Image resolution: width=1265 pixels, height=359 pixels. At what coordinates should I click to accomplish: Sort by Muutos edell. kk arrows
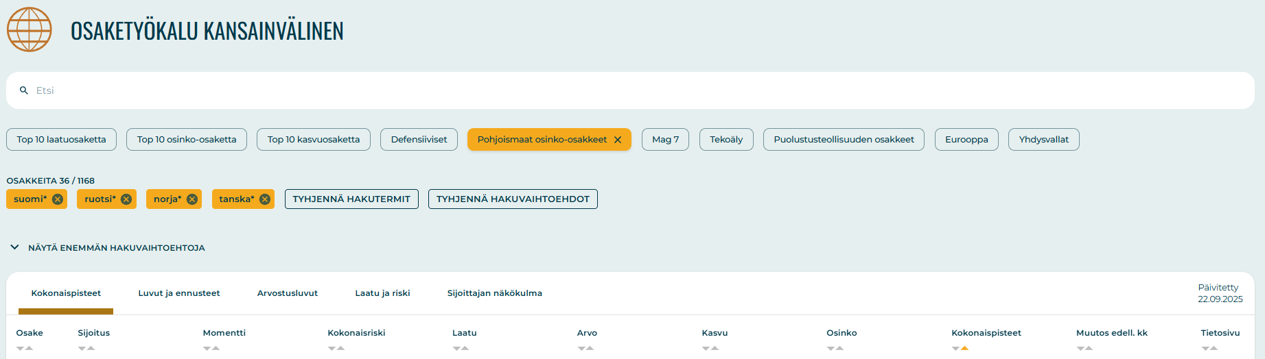pyautogui.click(x=1084, y=348)
